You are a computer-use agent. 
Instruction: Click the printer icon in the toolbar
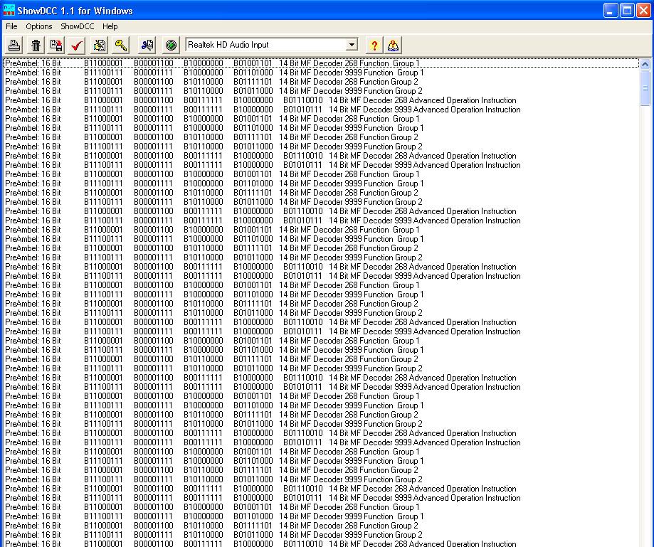pos(14,46)
